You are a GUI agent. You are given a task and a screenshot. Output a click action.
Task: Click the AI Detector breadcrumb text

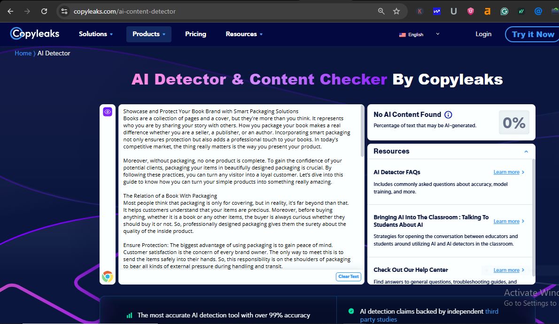54,53
